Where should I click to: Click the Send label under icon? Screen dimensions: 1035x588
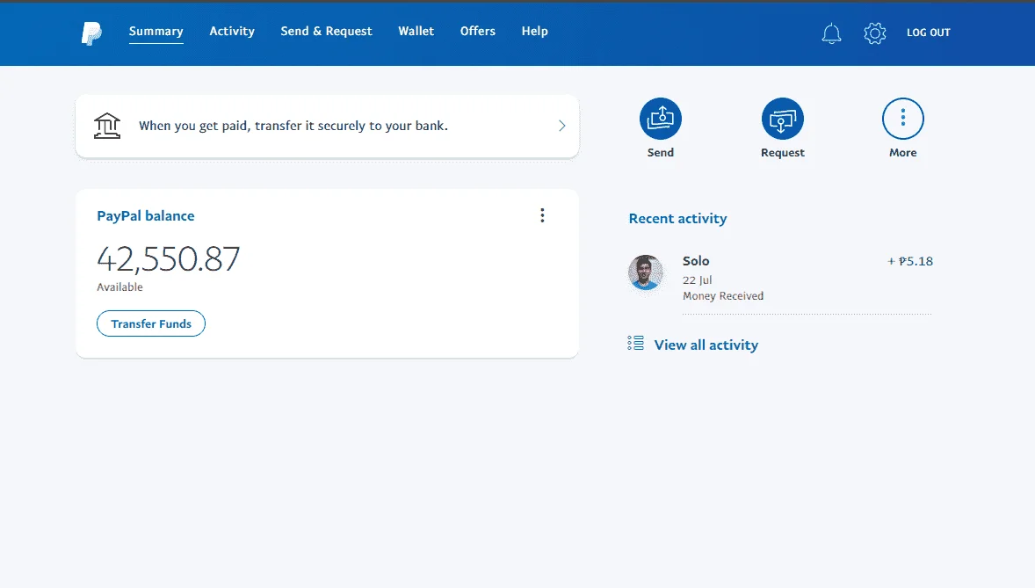click(660, 153)
